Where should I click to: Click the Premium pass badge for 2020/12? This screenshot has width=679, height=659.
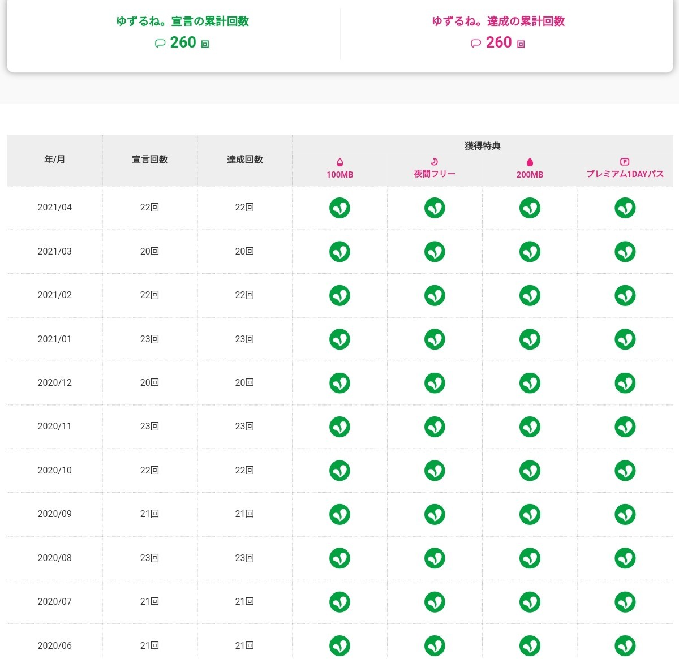[625, 383]
